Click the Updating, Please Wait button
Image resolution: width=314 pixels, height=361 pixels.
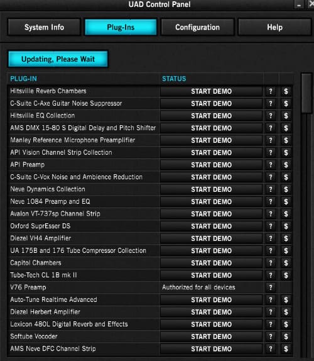tap(58, 59)
